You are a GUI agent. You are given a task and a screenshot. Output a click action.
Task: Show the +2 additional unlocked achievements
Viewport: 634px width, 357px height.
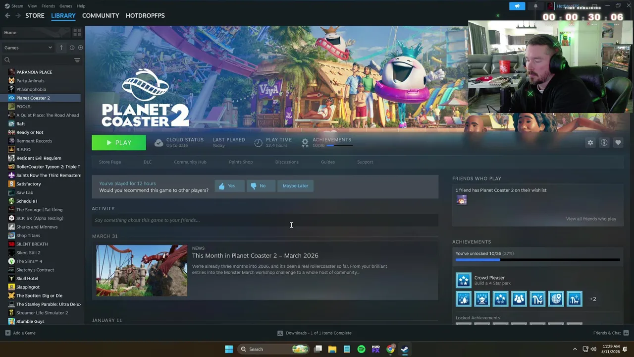(x=592, y=299)
